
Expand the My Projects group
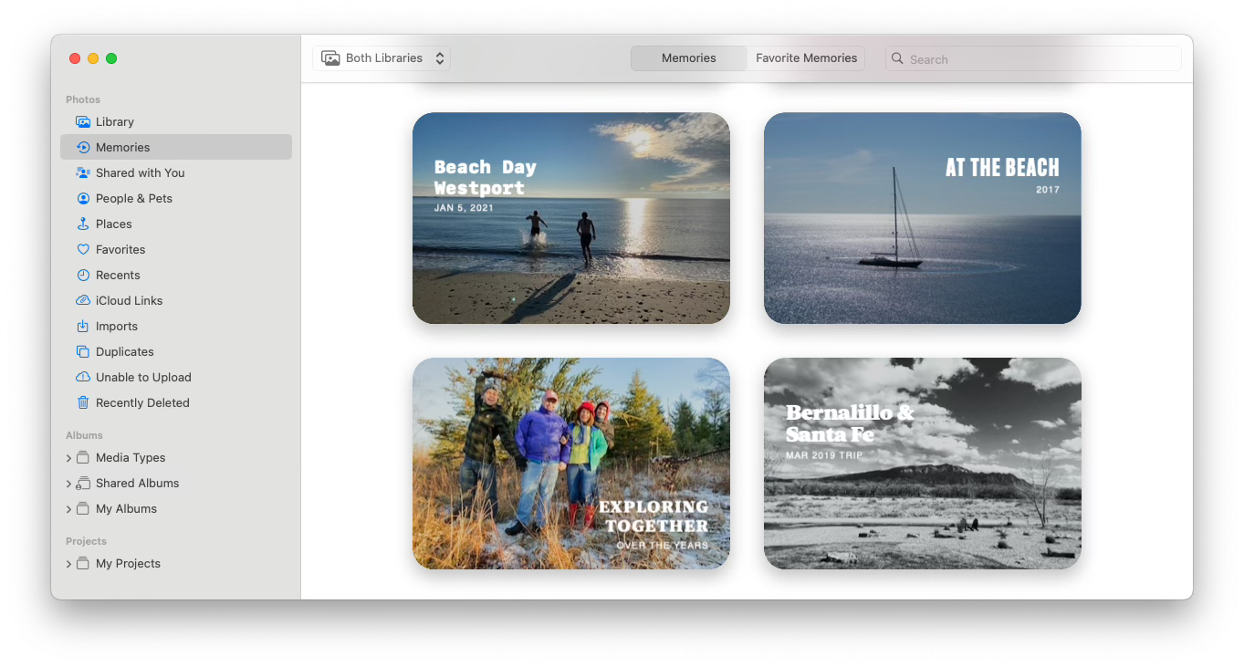pos(68,564)
